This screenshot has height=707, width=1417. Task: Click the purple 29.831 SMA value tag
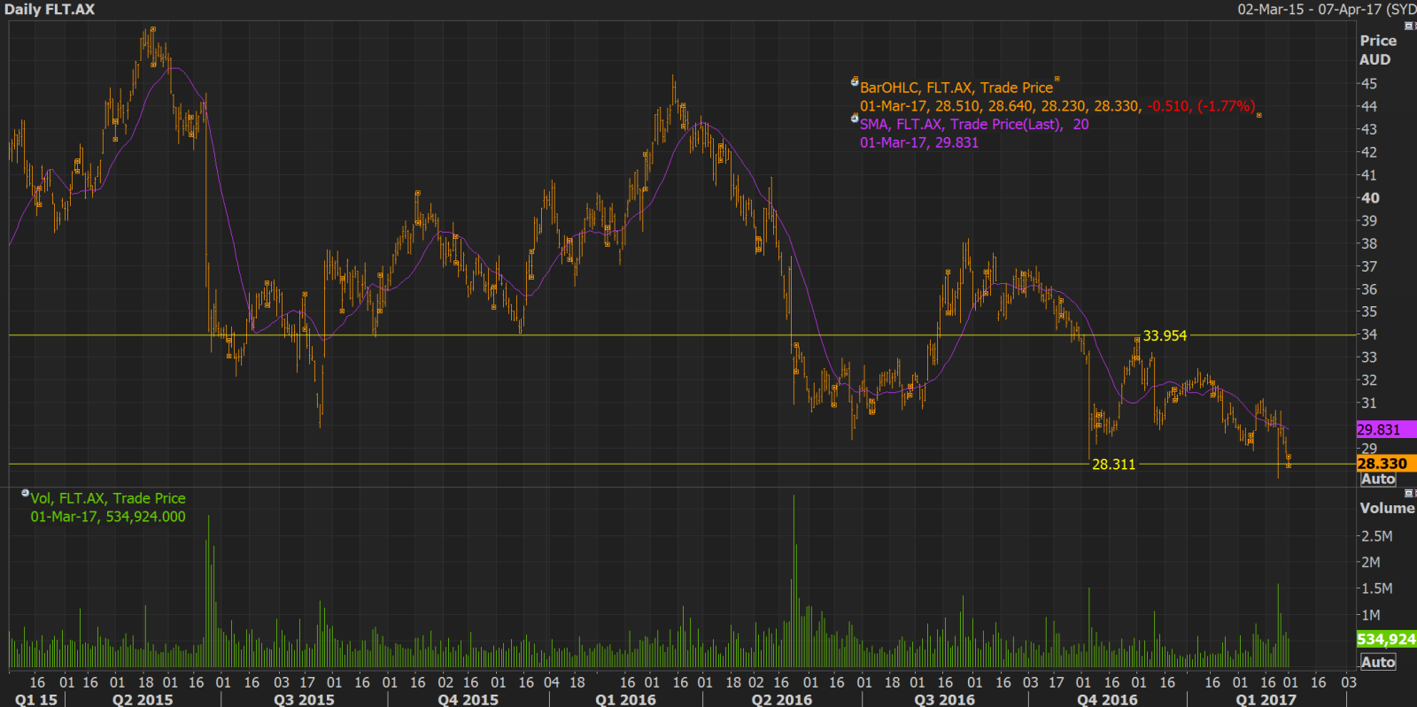[1386, 430]
